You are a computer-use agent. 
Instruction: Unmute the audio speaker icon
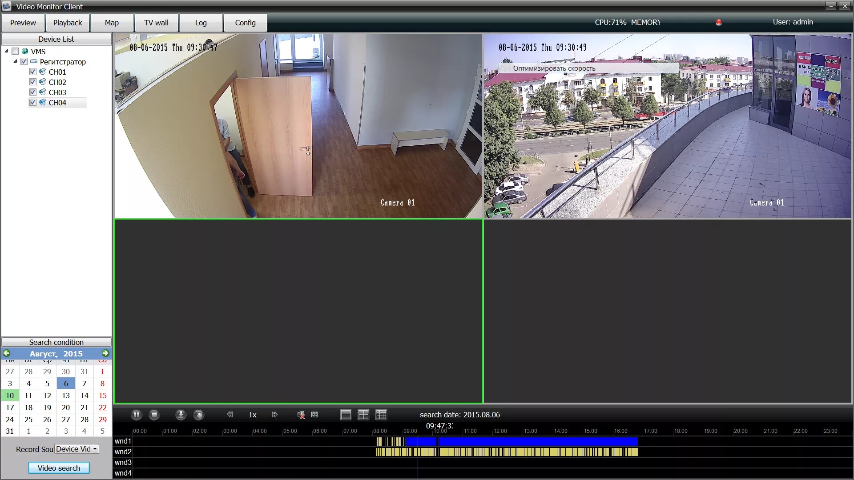[x=301, y=415]
